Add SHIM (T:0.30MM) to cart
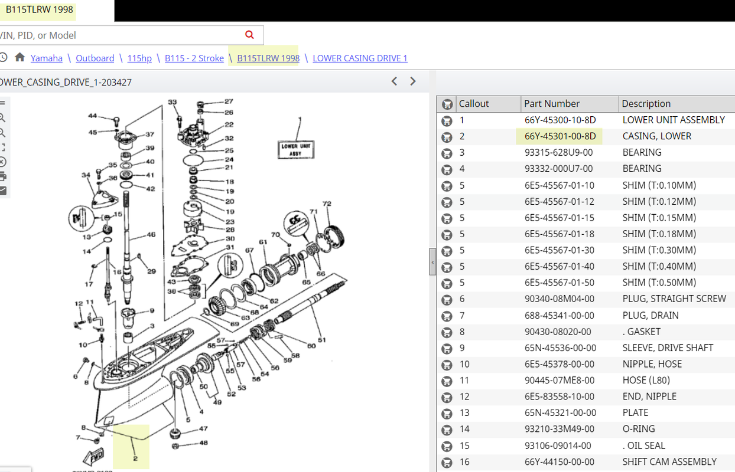735x472 pixels. [447, 251]
